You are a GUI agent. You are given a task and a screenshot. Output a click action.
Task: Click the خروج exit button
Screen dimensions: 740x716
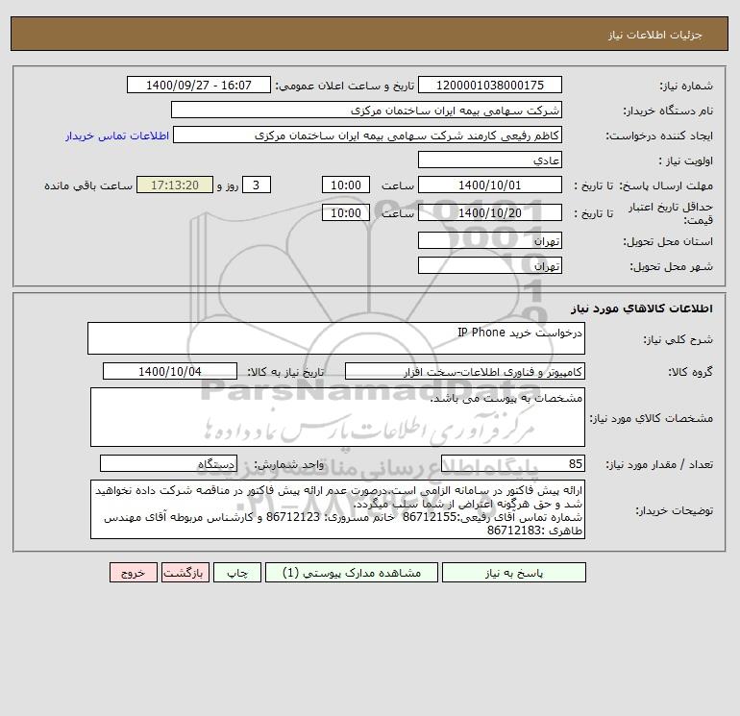133,572
